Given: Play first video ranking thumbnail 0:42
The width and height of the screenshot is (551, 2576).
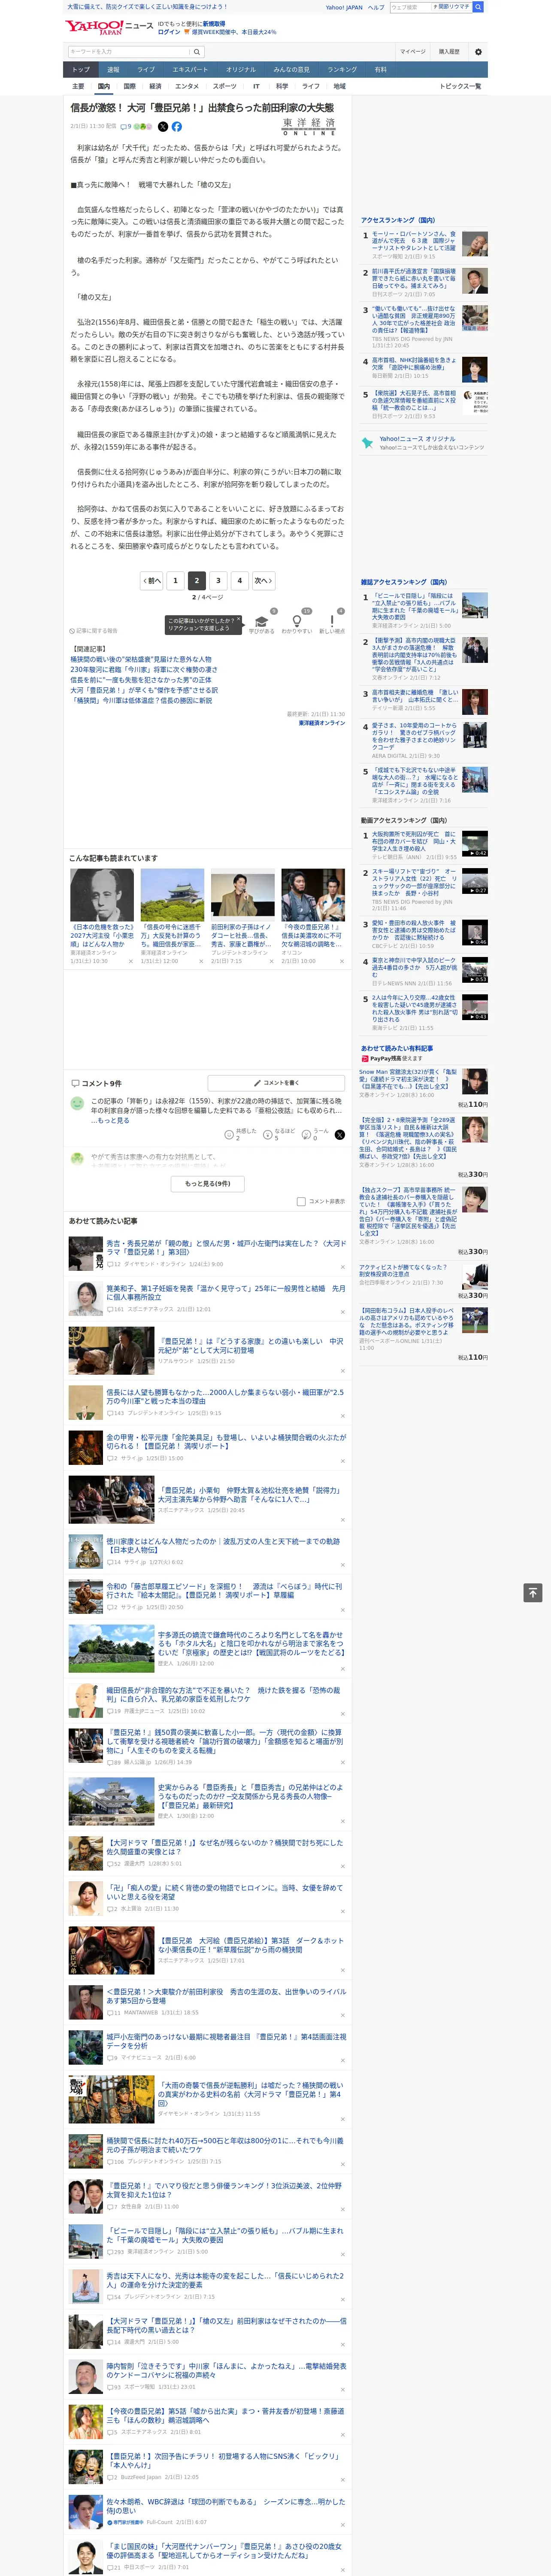Looking at the screenshot, I should 475,844.
